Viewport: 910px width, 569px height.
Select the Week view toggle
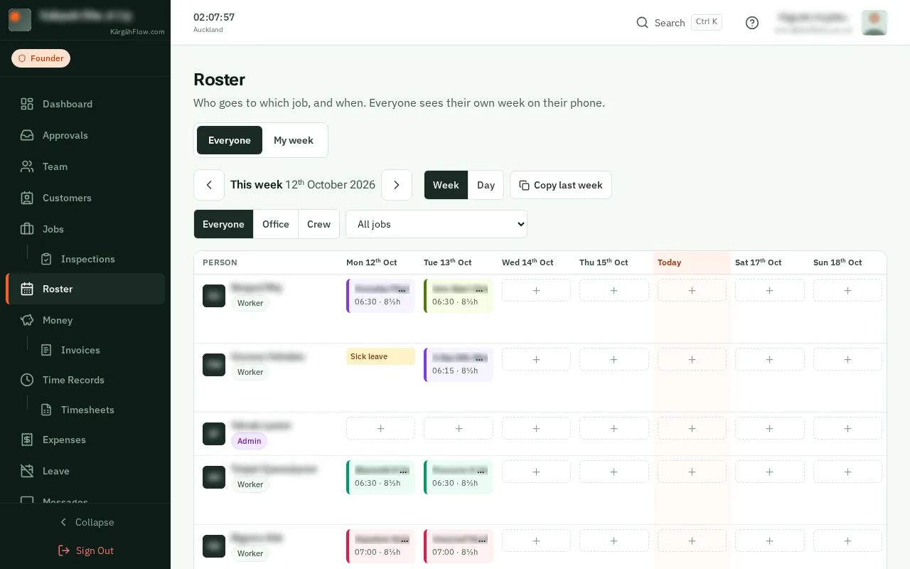(446, 185)
